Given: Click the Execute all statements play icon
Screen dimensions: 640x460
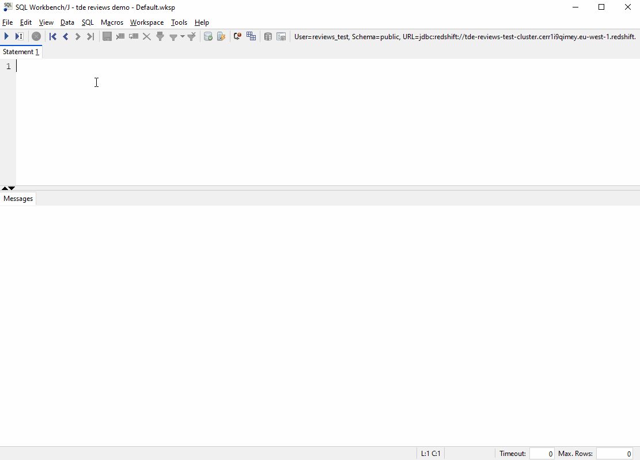Looking at the screenshot, I should pyautogui.click(x=6, y=36).
